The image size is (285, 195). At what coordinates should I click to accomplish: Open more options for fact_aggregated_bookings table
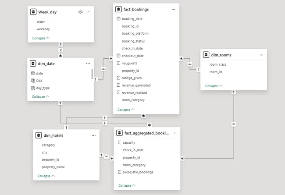[175, 133]
